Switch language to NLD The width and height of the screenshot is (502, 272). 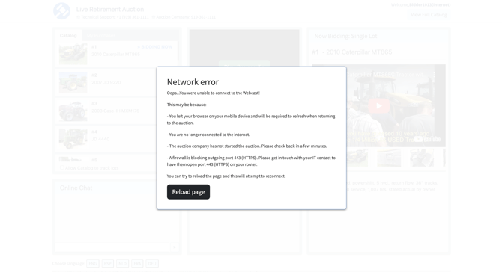click(122, 263)
